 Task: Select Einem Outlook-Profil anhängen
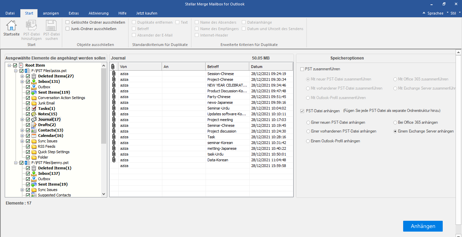pyautogui.click(x=308, y=141)
